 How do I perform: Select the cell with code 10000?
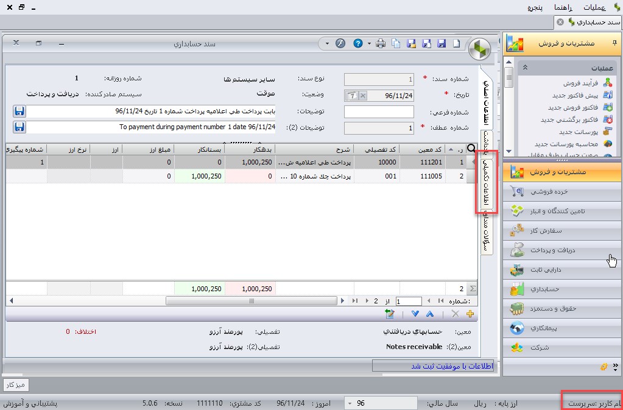pyautogui.click(x=376, y=162)
